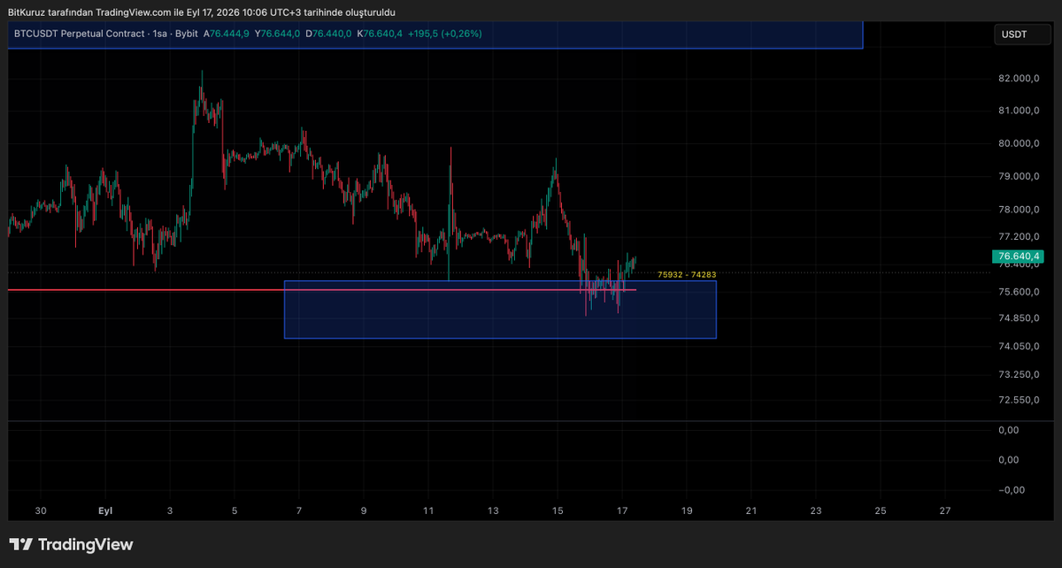Viewport: 1062px width, 568px height.
Task: Click the low value D76.440,0
Action: 328,34
